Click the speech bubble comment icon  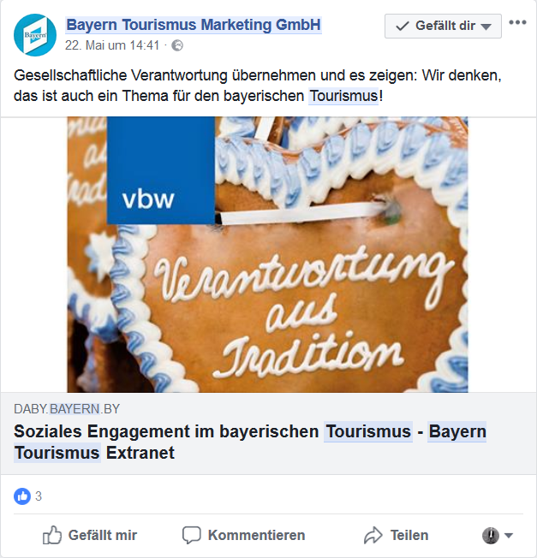192,535
